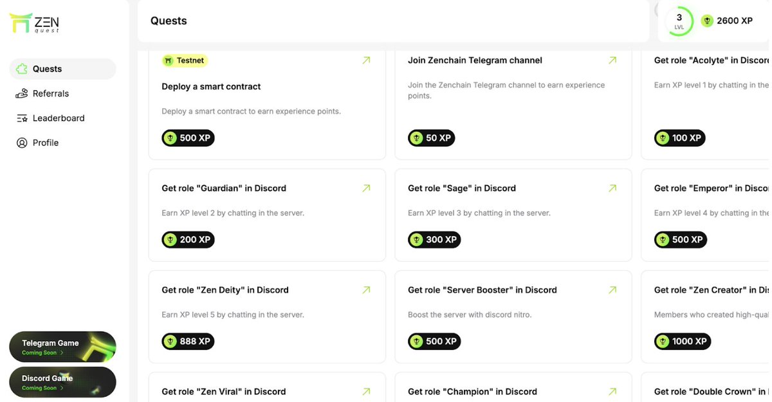
Task: Open arrow icon on Join Zenchain Telegram channel card
Action: click(612, 60)
